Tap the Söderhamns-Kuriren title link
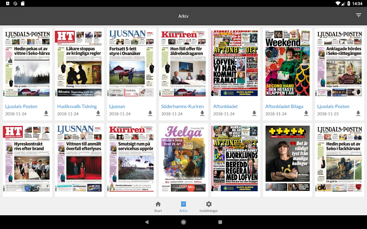The image size is (367, 229). click(x=182, y=106)
